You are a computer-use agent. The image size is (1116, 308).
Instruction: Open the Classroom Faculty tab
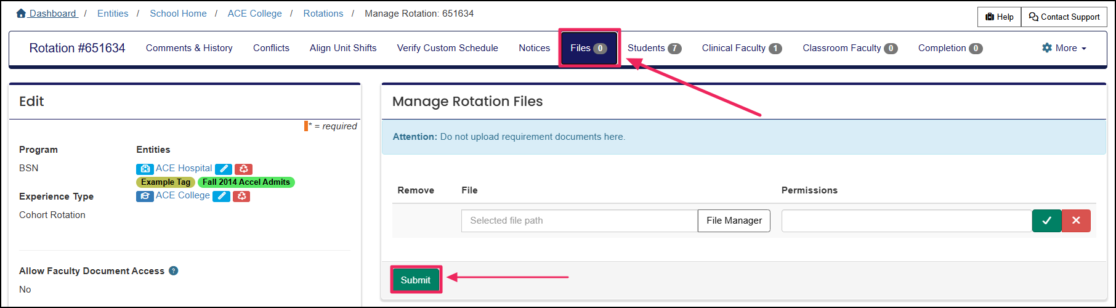(850, 48)
